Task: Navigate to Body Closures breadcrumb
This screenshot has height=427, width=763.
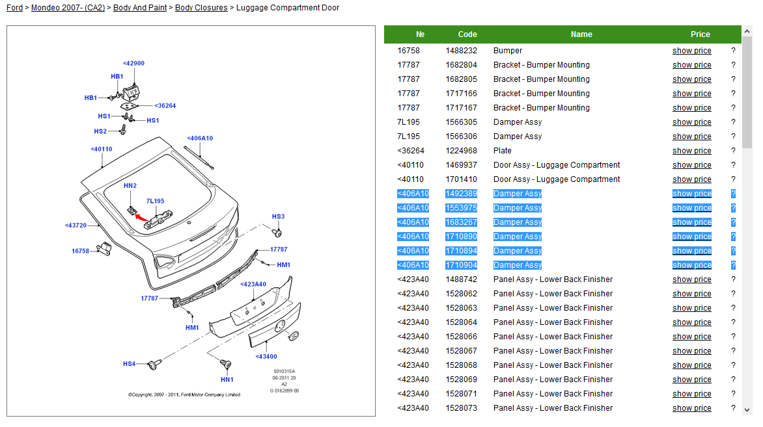Action: click(201, 8)
